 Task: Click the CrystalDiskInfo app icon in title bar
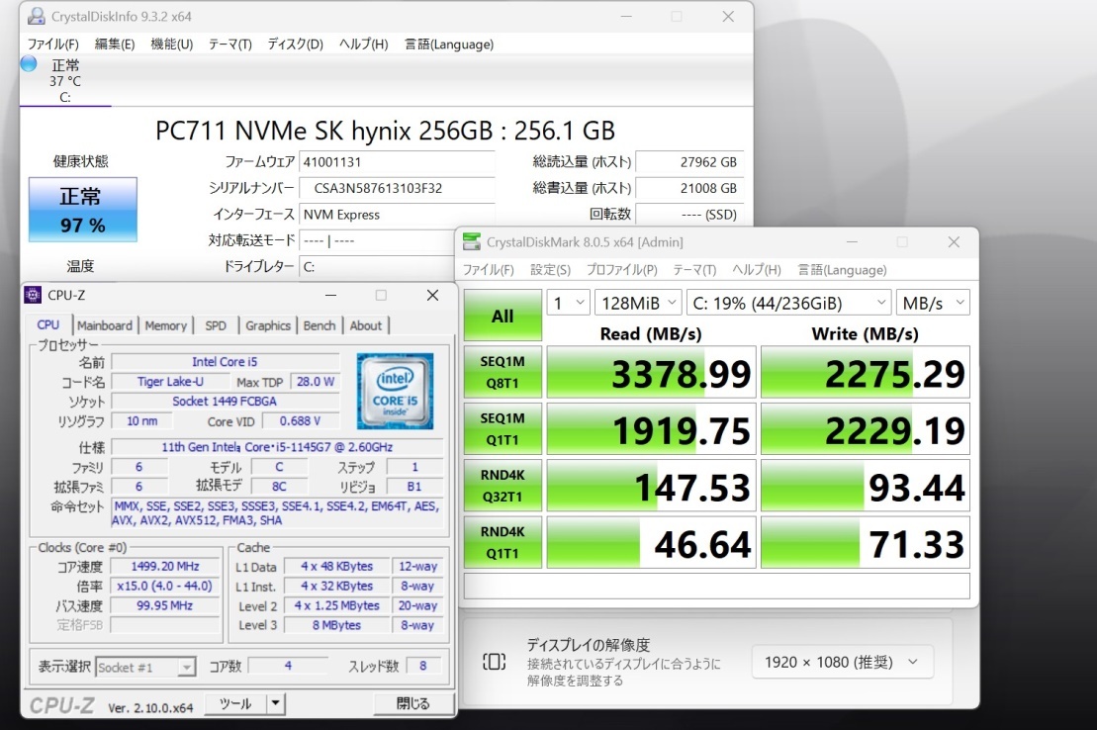pos(36,16)
